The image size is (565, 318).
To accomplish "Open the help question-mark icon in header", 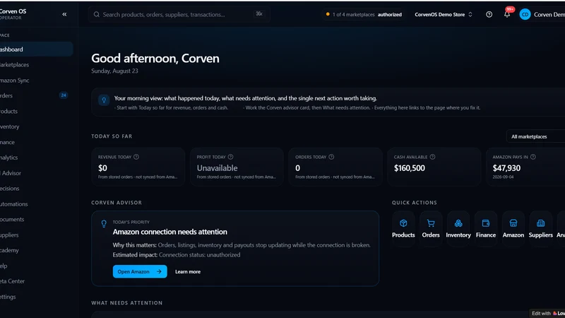I will pyautogui.click(x=489, y=14).
